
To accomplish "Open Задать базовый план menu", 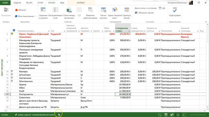I will pyautogui.click(x=115, y=13).
